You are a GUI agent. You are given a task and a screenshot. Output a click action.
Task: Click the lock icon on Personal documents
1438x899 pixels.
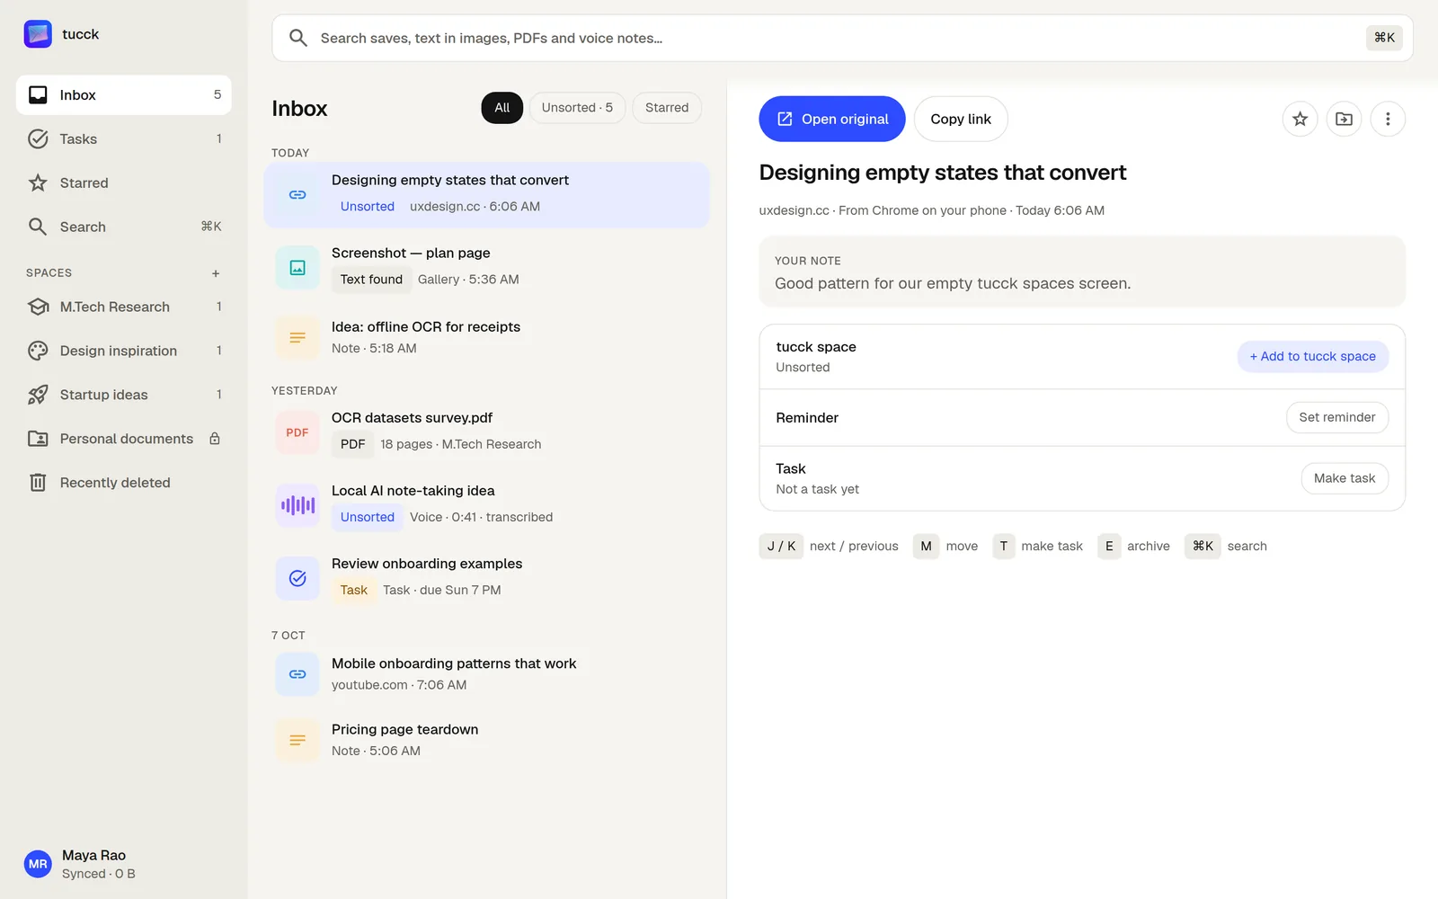(215, 439)
